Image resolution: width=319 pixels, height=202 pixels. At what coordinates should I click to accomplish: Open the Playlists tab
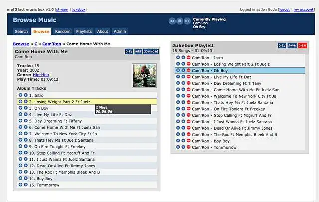pos(84,31)
